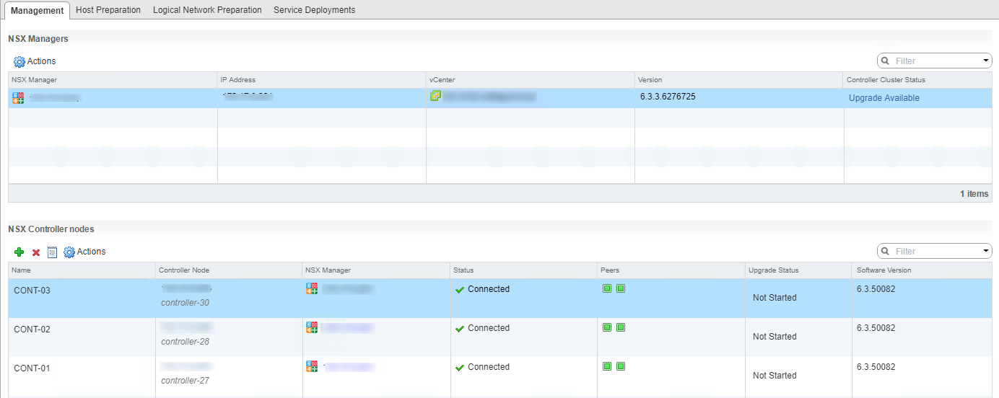Open the Logical Network Preparation tab
Viewport: 999px width, 398px height.
pos(207,10)
